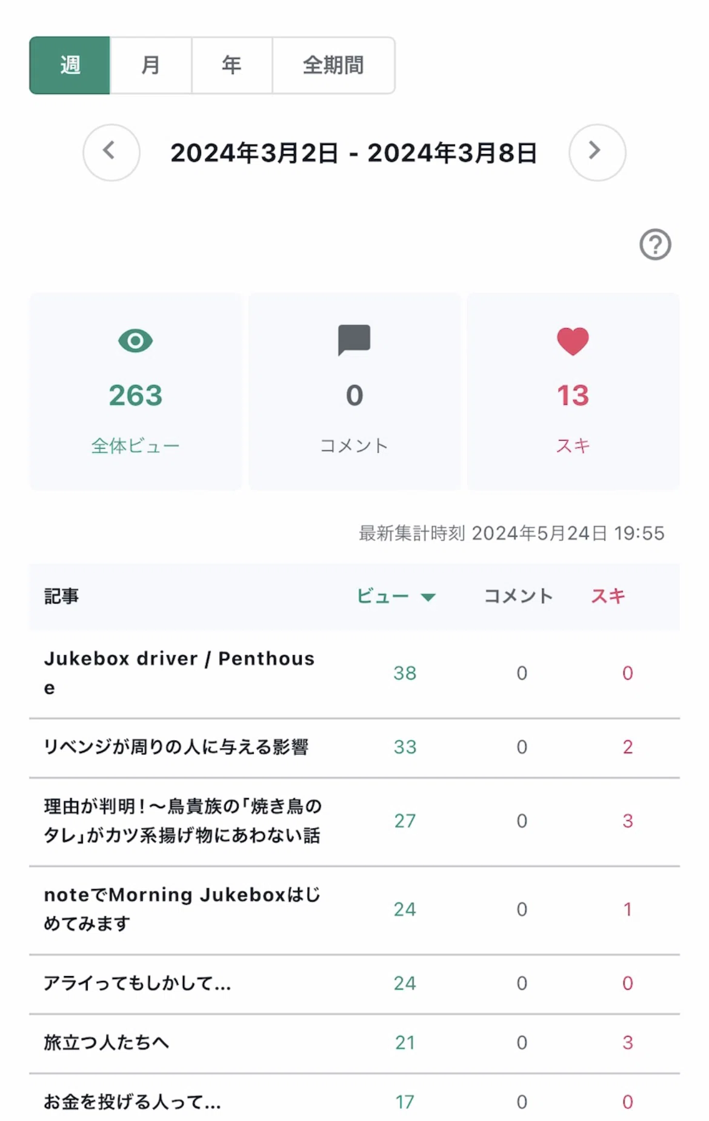Sort by the スキ column header
This screenshot has width=709, height=1121.
pyautogui.click(x=608, y=597)
